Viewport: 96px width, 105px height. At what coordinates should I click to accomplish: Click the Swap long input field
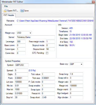76,74
